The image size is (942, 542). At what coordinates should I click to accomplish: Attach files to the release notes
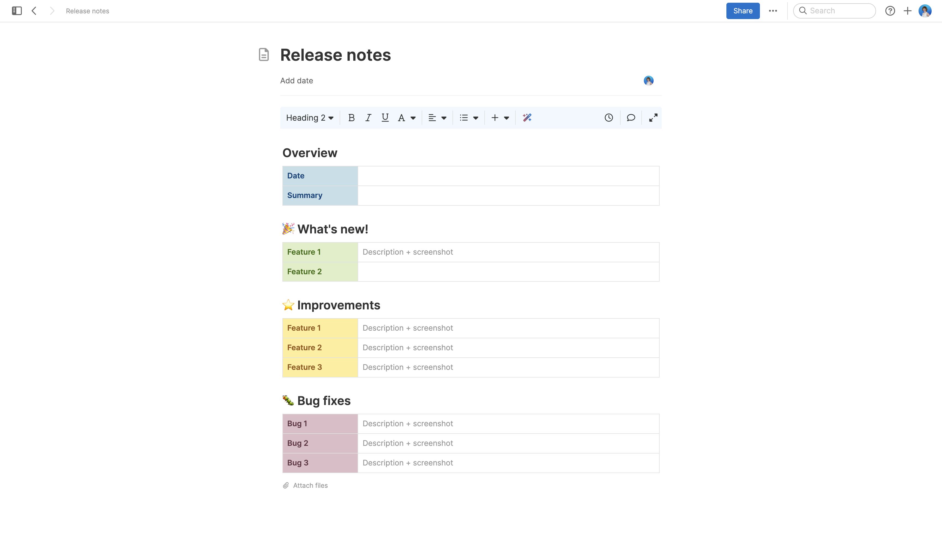(310, 485)
